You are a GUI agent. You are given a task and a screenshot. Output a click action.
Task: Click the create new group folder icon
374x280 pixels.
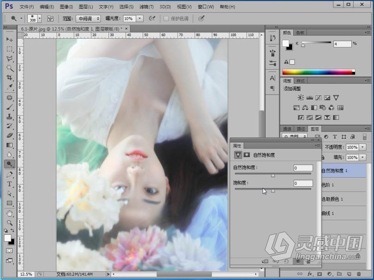339,274
